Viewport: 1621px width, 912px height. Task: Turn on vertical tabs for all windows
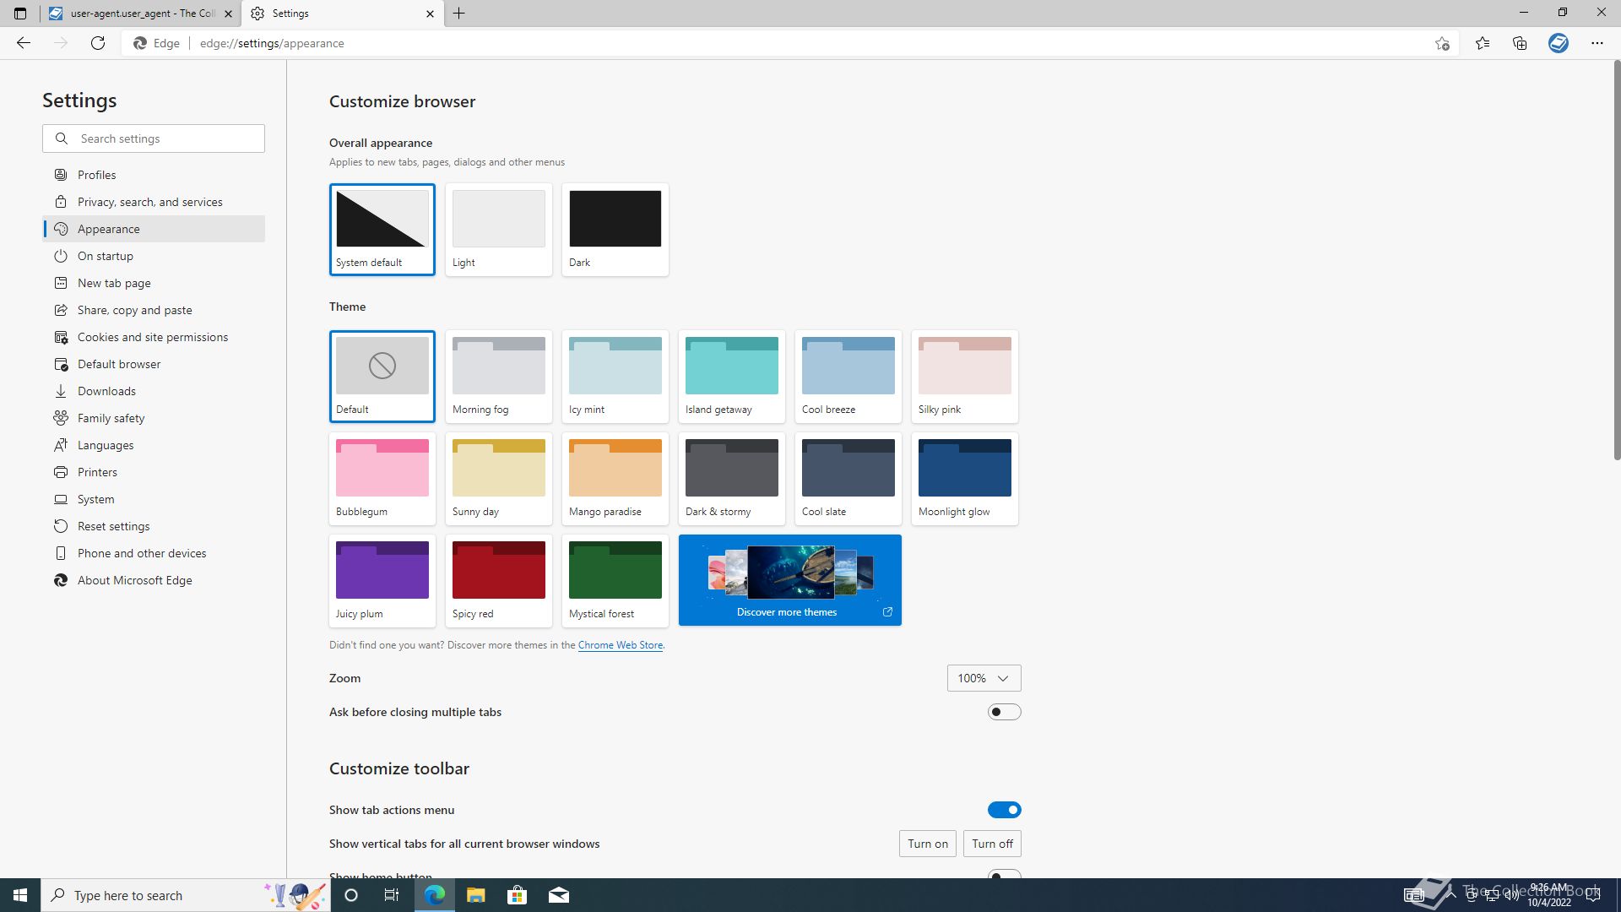(928, 844)
